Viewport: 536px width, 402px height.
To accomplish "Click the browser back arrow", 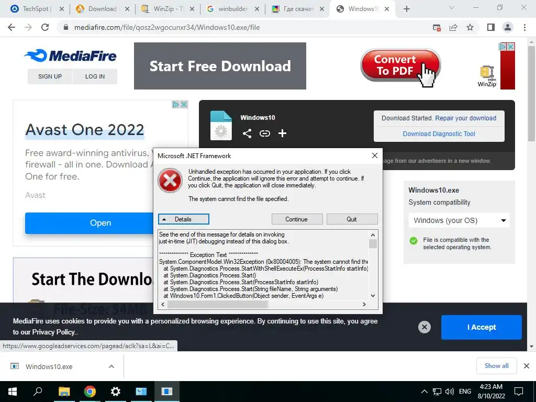I will (12, 27).
